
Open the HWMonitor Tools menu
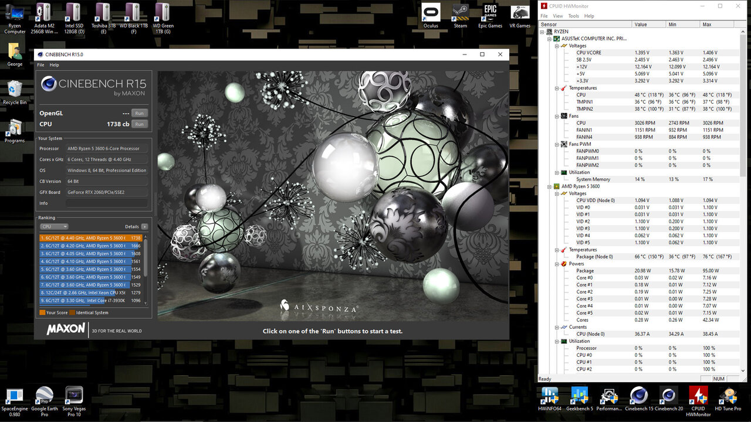[574, 16]
